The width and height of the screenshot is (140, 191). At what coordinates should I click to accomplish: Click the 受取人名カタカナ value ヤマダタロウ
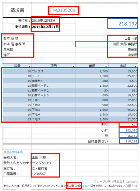(41, 163)
